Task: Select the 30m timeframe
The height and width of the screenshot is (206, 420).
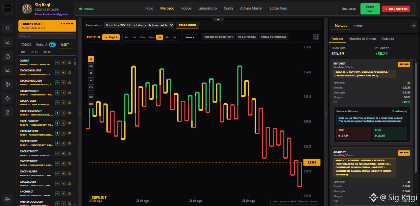Action: [x=151, y=37]
